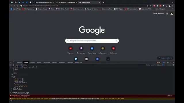Create live expression with the eye icon
Screen dimensions: 184x103
tap(22, 65)
